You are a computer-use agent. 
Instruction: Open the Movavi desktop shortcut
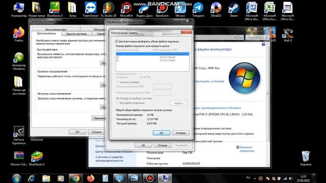(180, 10)
